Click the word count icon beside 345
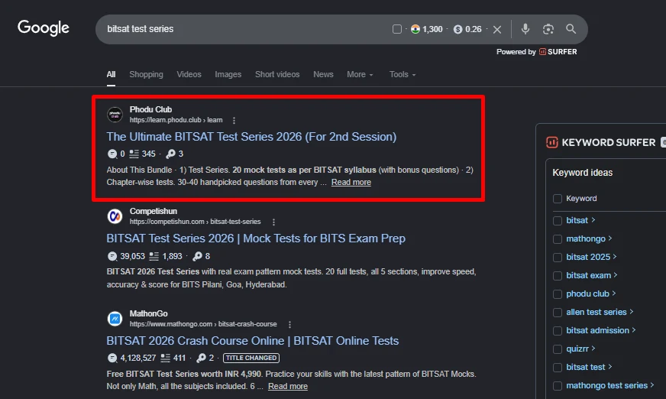Image resolution: width=666 pixels, height=399 pixels. click(x=134, y=154)
